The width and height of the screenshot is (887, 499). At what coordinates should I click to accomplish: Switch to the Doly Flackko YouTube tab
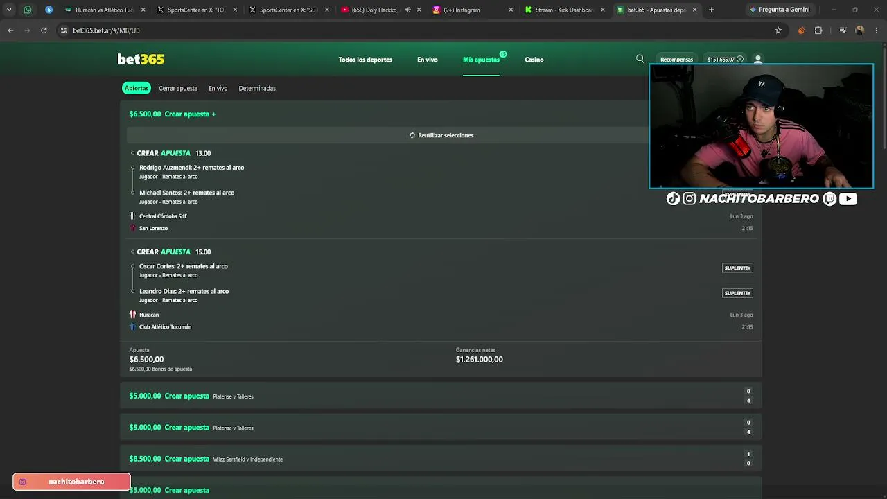point(380,10)
